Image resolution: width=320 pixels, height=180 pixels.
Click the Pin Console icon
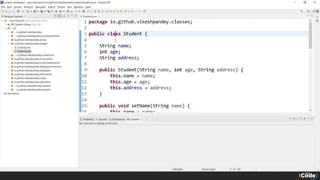290,118
